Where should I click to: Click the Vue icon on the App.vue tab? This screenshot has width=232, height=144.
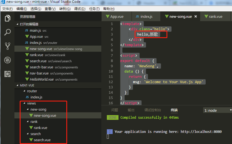tap(108, 16)
